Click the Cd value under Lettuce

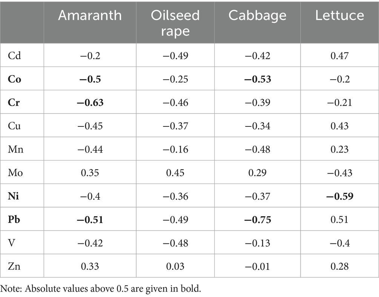pyautogui.click(x=339, y=55)
